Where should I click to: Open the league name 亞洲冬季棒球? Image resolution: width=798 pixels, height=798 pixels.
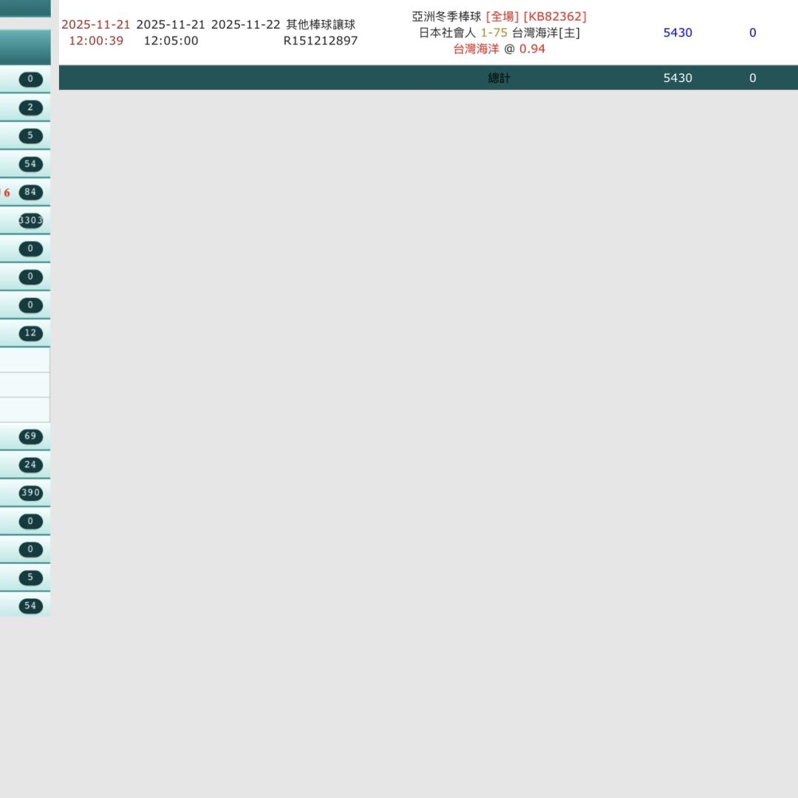point(446,16)
